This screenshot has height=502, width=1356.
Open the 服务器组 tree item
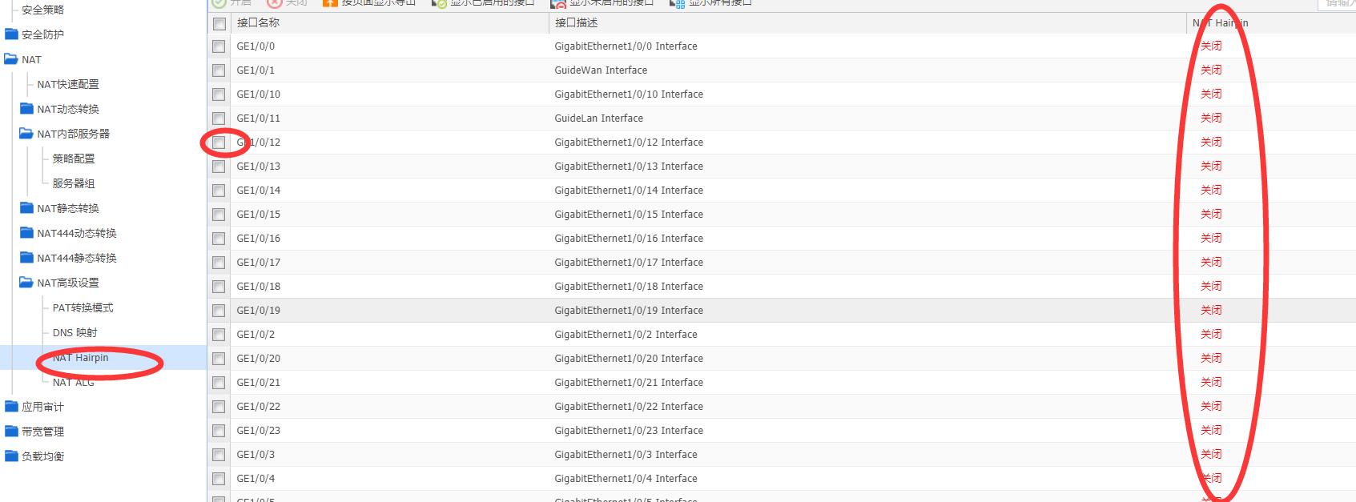pyautogui.click(x=74, y=183)
